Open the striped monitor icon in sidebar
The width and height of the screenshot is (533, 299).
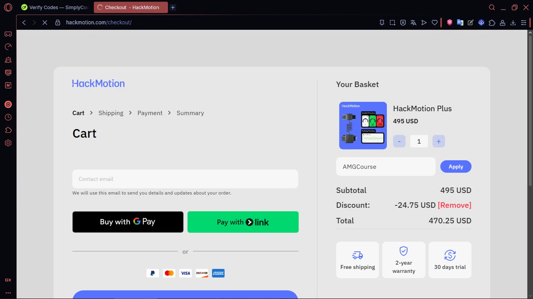click(8, 72)
